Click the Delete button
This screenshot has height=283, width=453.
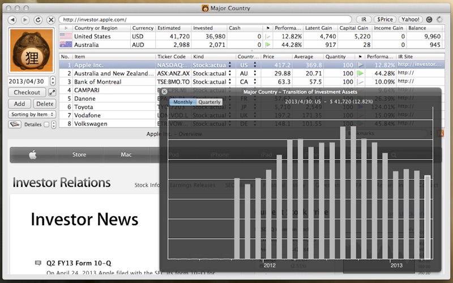[45, 104]
